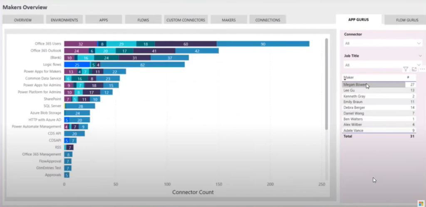Switch to the OVERVIEW tab

coord(23,20)
